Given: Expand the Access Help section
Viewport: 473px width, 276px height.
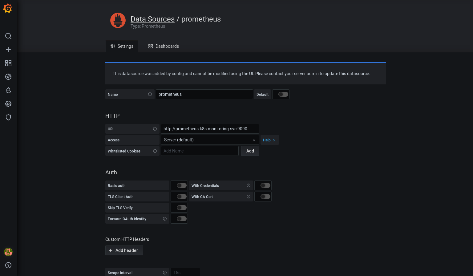Looking at the screenshot, I should point(269,140).
